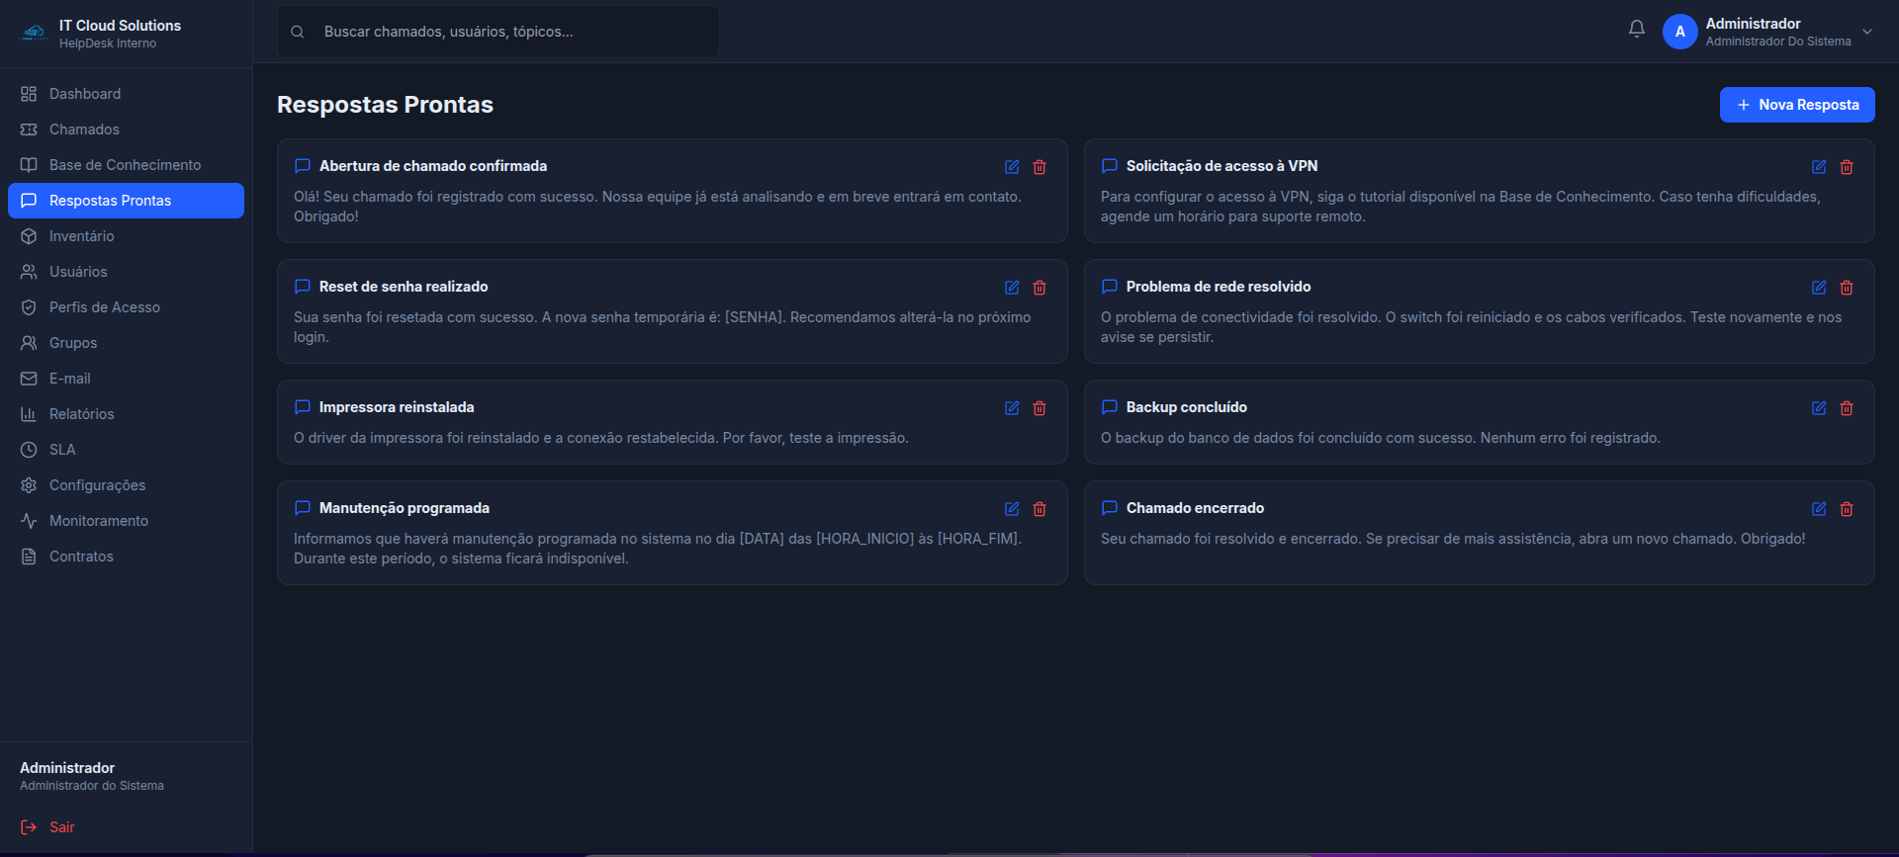Edit the 'Backup concluído' response

coord(1819,408)
